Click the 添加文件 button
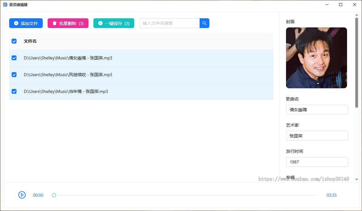362x211 pixels. (x=26, y=23)
